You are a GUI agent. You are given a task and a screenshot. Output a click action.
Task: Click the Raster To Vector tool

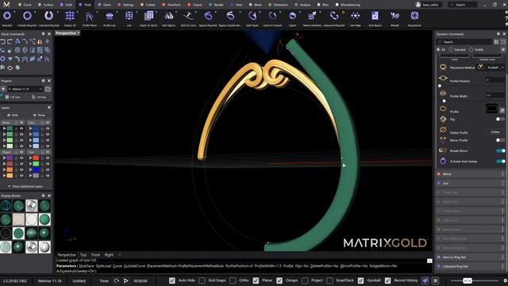[x=148, y=18]
